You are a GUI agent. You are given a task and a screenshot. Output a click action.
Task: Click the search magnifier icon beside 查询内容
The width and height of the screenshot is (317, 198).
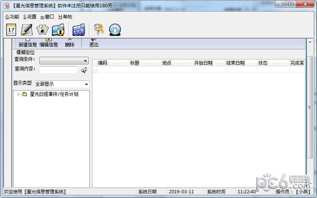84,70
